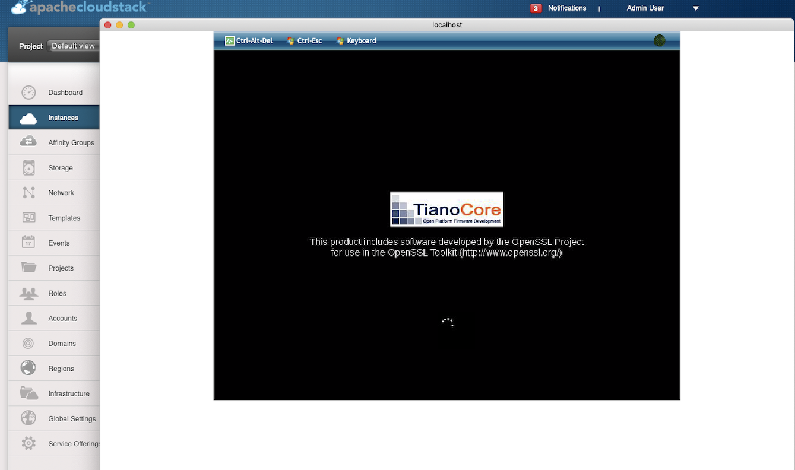Select Instances in the sidebar
795x470 pixels.
point(54,117)
